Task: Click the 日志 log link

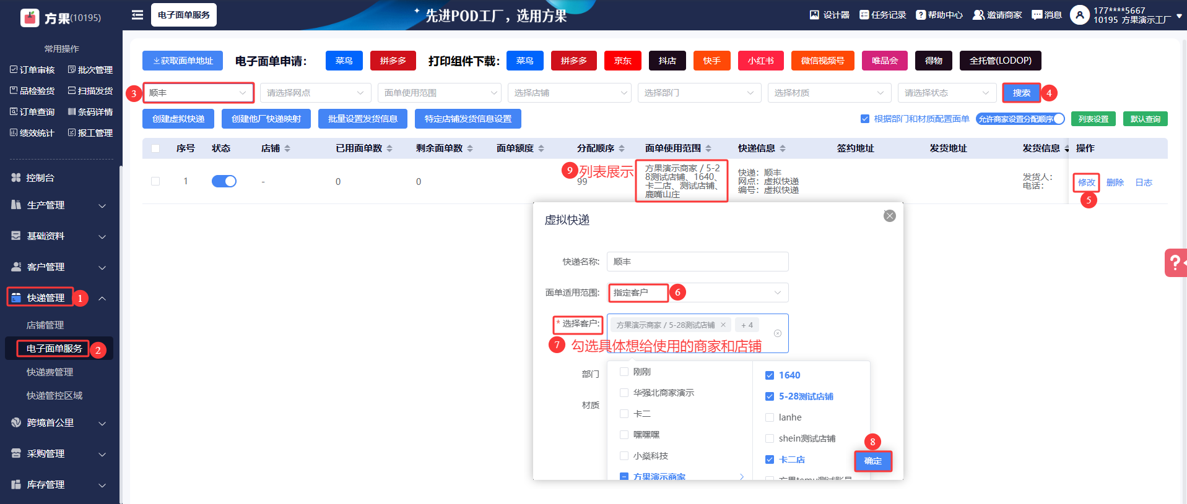Action: 1144,182
